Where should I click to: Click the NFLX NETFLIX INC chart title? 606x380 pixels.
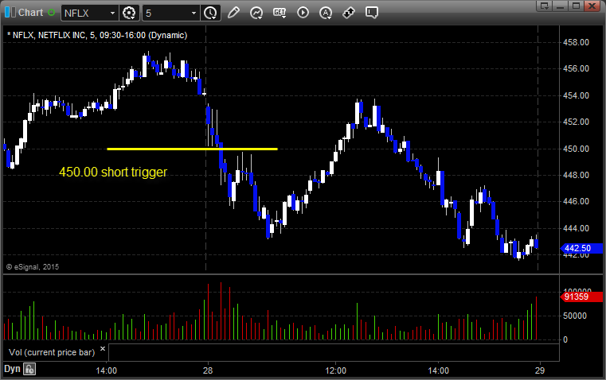pyautogui.click(x=97, y=35)
